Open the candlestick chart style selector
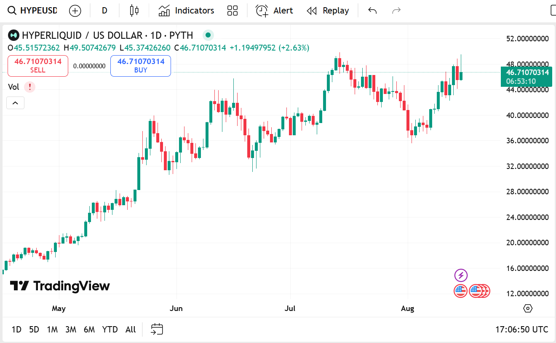The height and width of the screenshot is (343, 556). pos(134,11)
